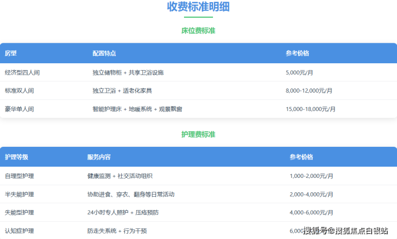Image resolution: width=397 pixels, height=239 pixels.
Task: Click the 15,000-18,000元/月 price cell
Action: [311, 109]
